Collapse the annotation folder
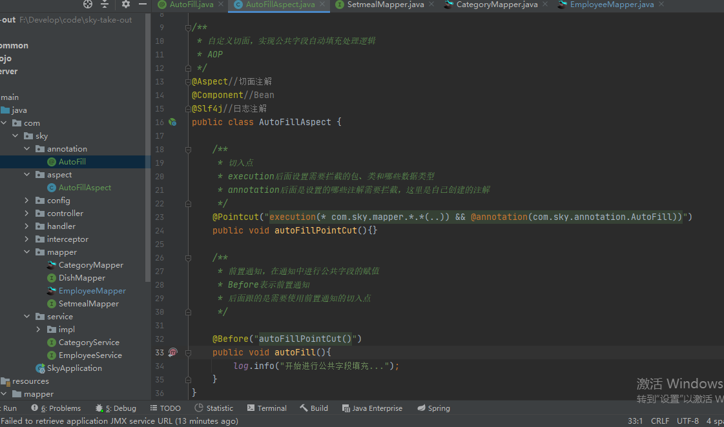Screen dimensions: 724x427 pos(26,148)
